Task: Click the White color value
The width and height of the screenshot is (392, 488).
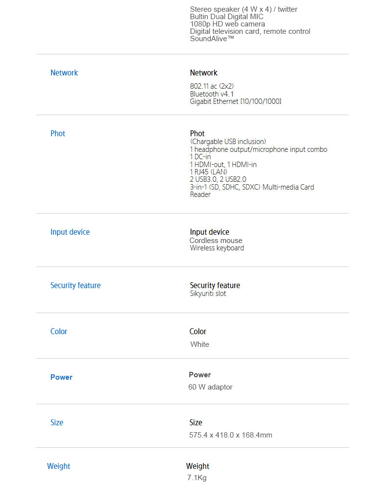Action: pos(200,344)
